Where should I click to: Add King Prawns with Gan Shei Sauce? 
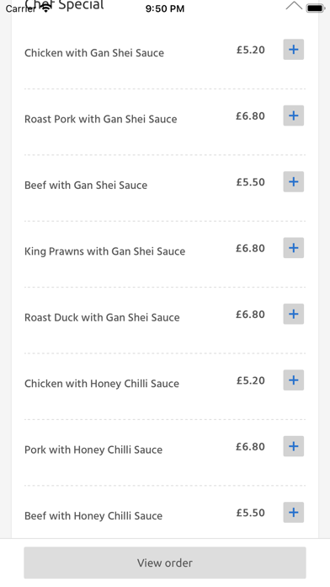[293, 248]
